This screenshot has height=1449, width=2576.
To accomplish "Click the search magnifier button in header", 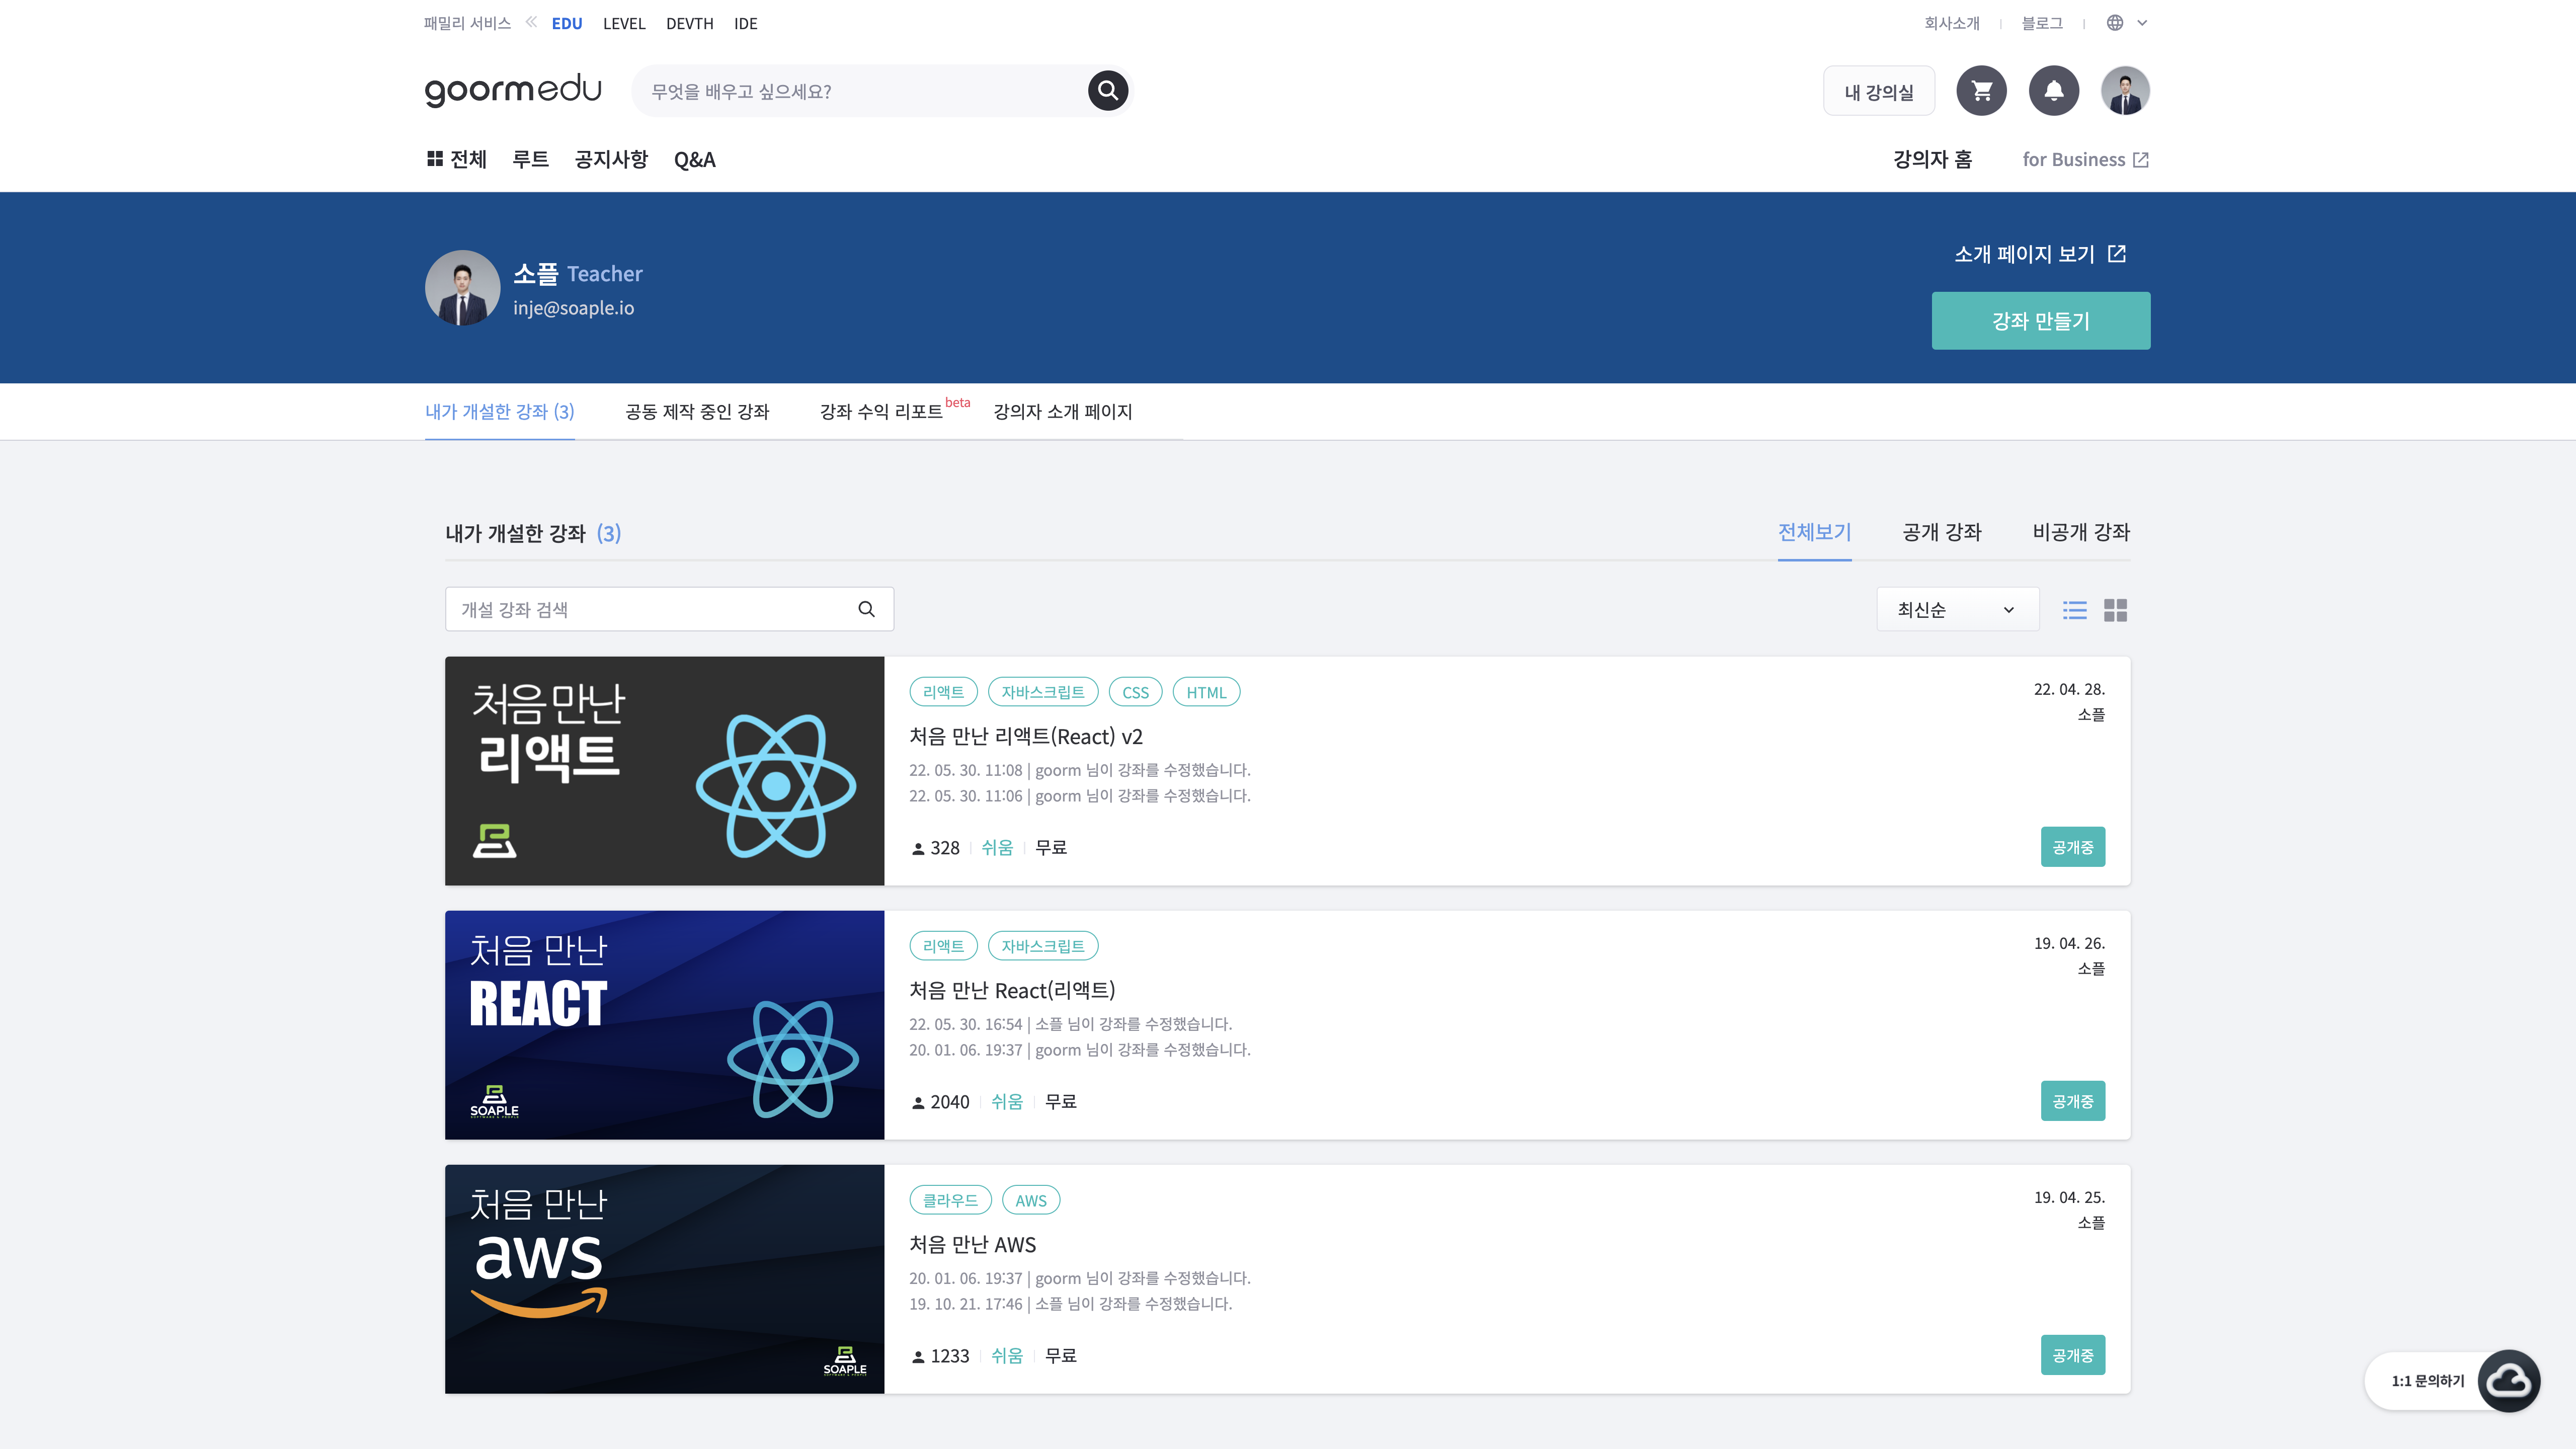I will [x=1107, y=91].
